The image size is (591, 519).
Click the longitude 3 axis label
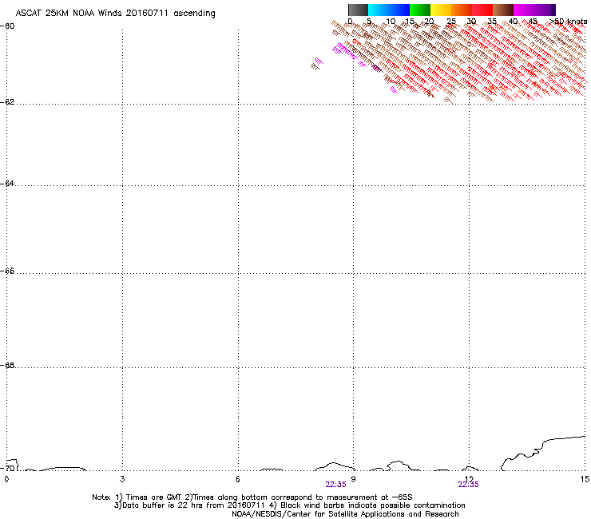(x=122, y=479)
